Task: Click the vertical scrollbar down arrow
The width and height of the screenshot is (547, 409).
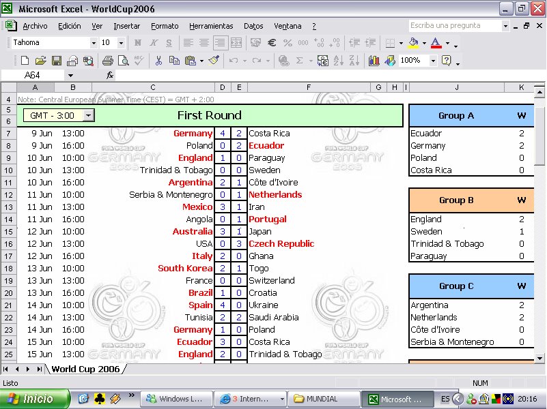Action: 539,359
